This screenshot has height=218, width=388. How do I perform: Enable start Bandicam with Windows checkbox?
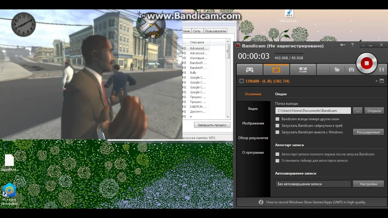[277, 132]
